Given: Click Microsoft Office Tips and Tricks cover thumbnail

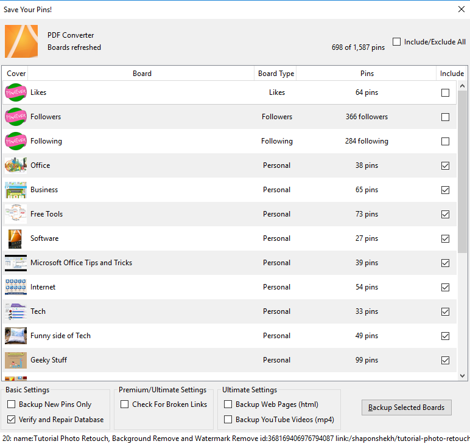Looking at the screenshot, I should [x=16, y=263].
